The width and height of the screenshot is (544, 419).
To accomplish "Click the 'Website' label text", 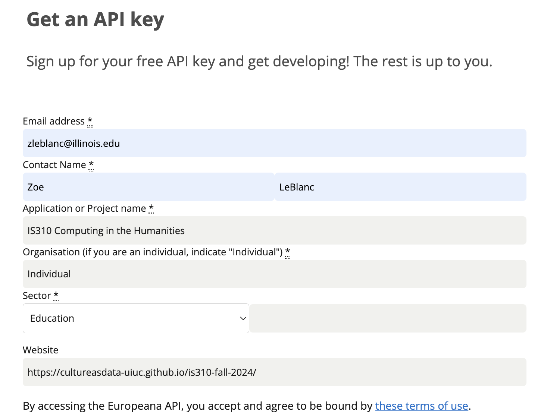I will point(41,350).
